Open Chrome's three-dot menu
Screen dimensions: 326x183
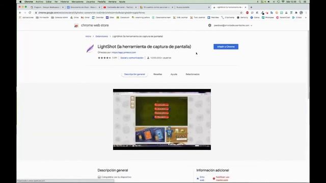(306, 13)
